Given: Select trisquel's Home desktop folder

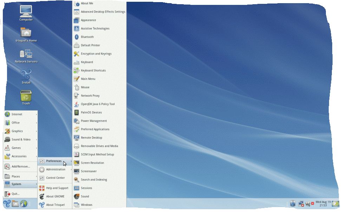Looking at the screenshot, I should click(26, 34).
